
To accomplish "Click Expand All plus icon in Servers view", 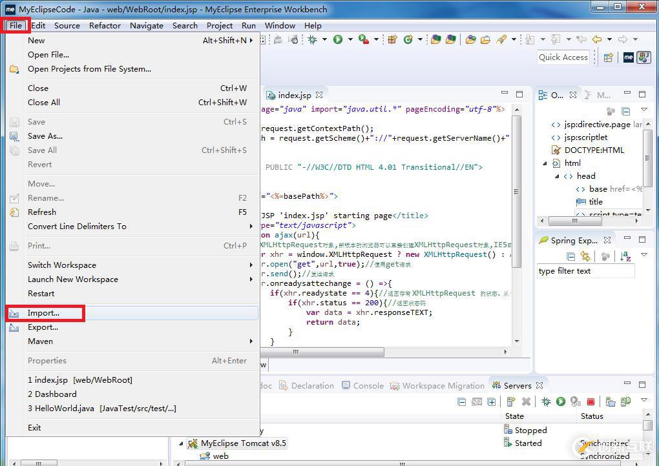I will [x=491, y=401].
